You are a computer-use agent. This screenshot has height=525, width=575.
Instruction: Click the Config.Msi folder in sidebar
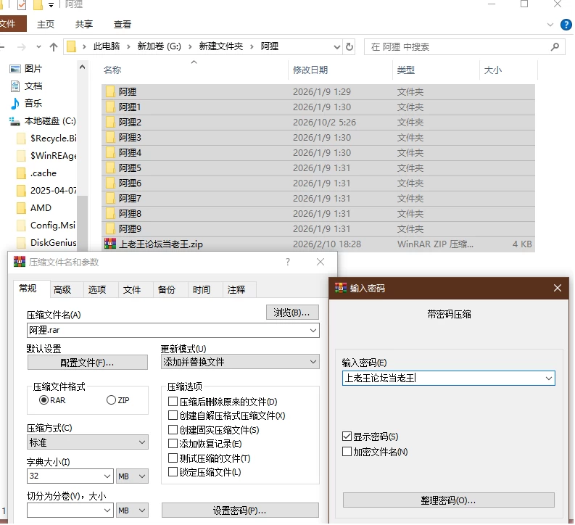point(53,225)
